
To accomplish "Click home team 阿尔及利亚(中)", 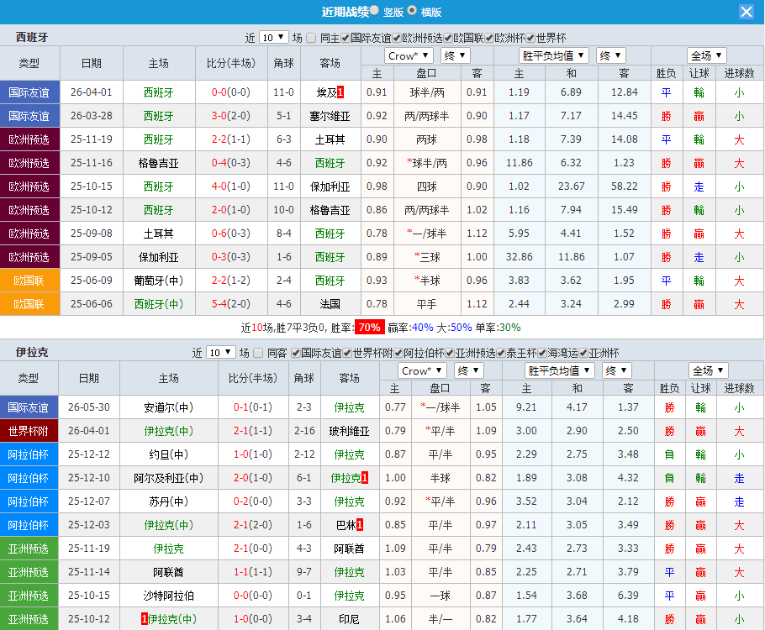I will 168,478.
